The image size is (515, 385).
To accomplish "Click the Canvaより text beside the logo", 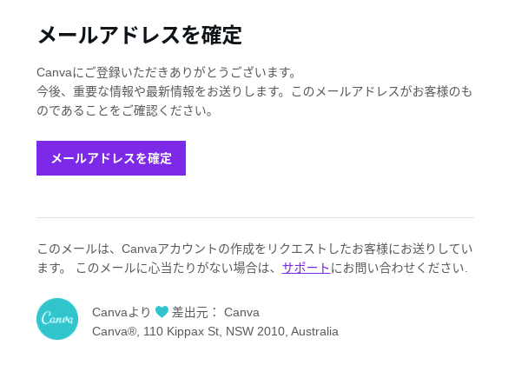I will pyautogui.click(x=122, y=312).
